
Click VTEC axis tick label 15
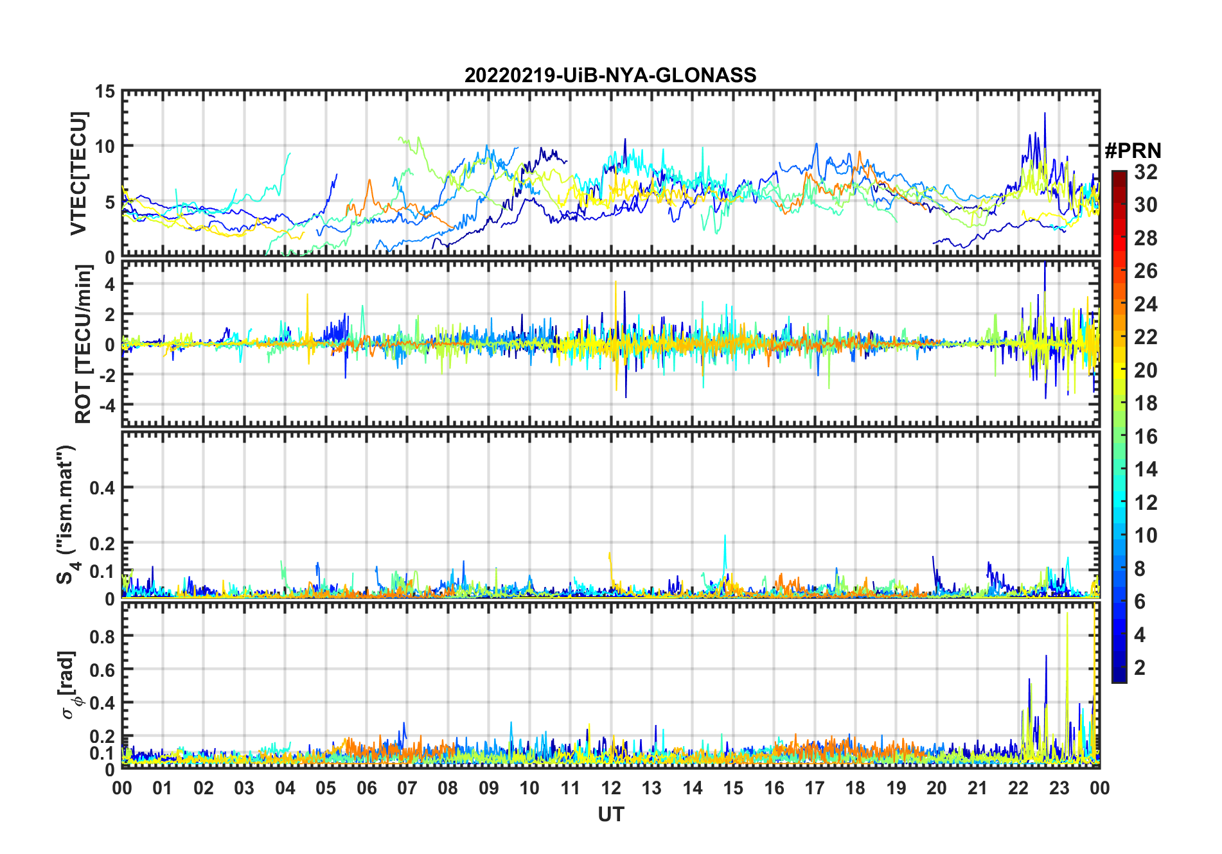click(x=105, y=92)
